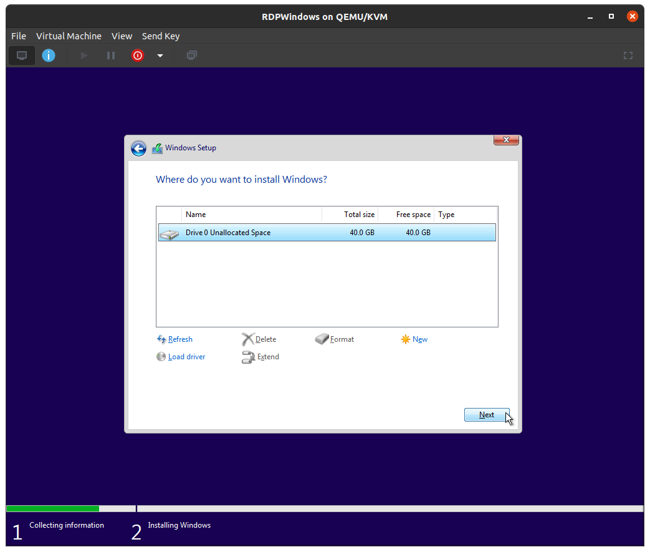Toggle fullscreen view of the VM
This screenshot has width=650, height=552.
tap(628, 56)
